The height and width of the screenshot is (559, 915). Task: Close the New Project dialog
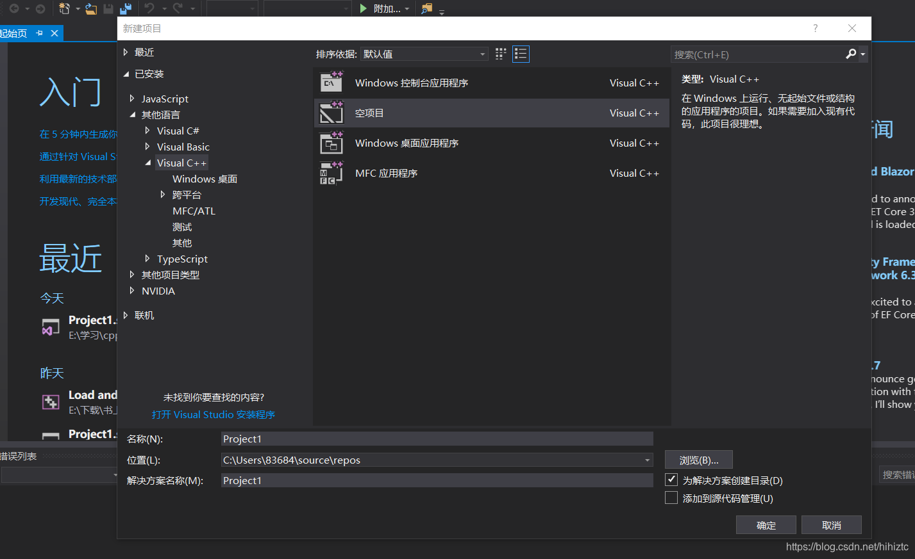[852, 28]
